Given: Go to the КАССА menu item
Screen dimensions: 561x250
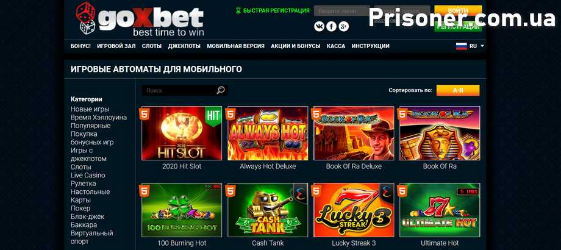Looking at the screenshot, I should [336, 46].
